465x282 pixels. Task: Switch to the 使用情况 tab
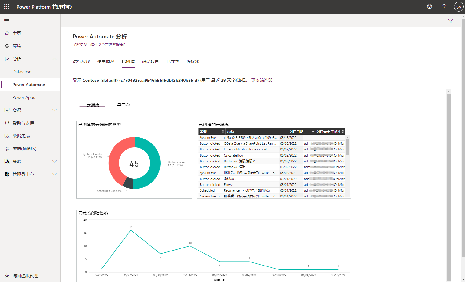[x=106, y=61]
